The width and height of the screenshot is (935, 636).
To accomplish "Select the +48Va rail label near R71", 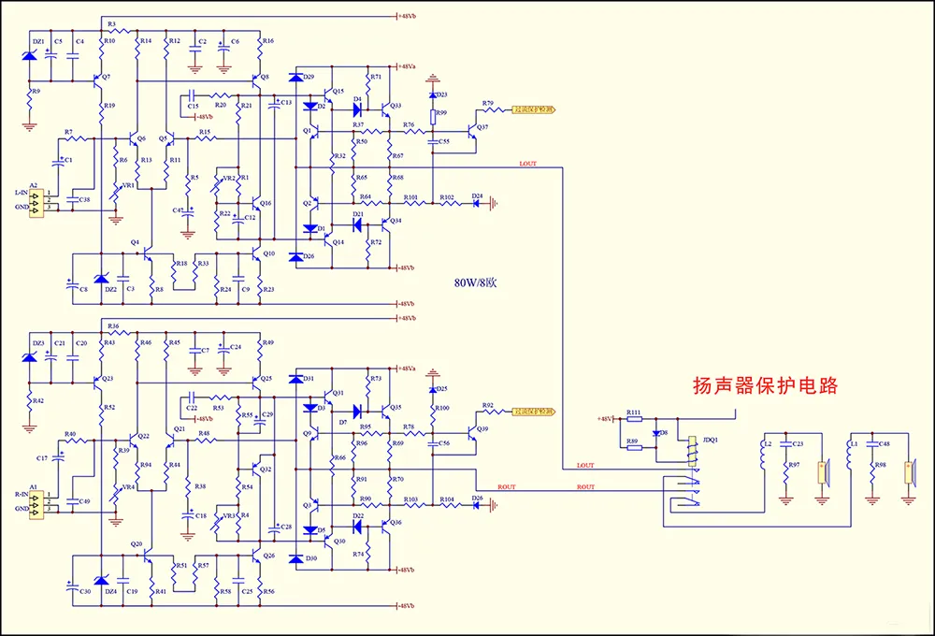I will (407, 66).
